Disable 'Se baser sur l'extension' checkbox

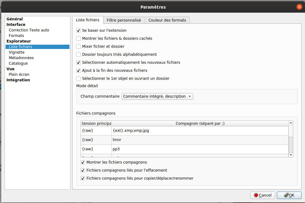tap(78, 30)
